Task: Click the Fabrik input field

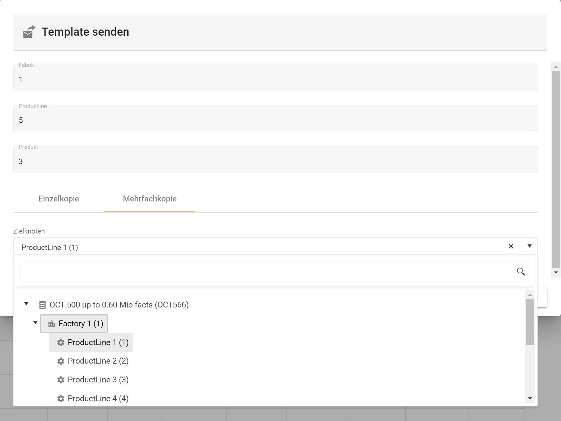Action: coord(275,79)
